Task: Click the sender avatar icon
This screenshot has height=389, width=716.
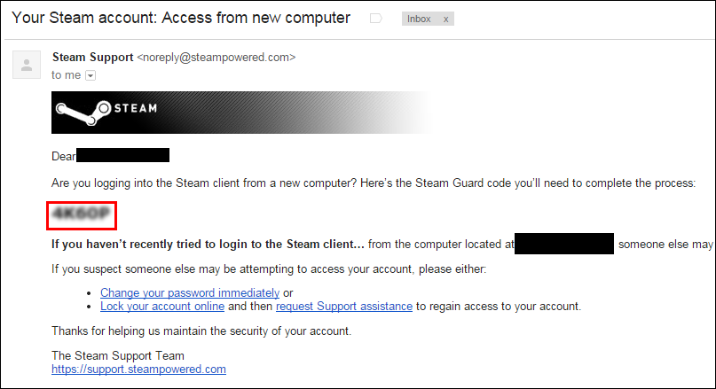Action: click(x=27, y=65)
